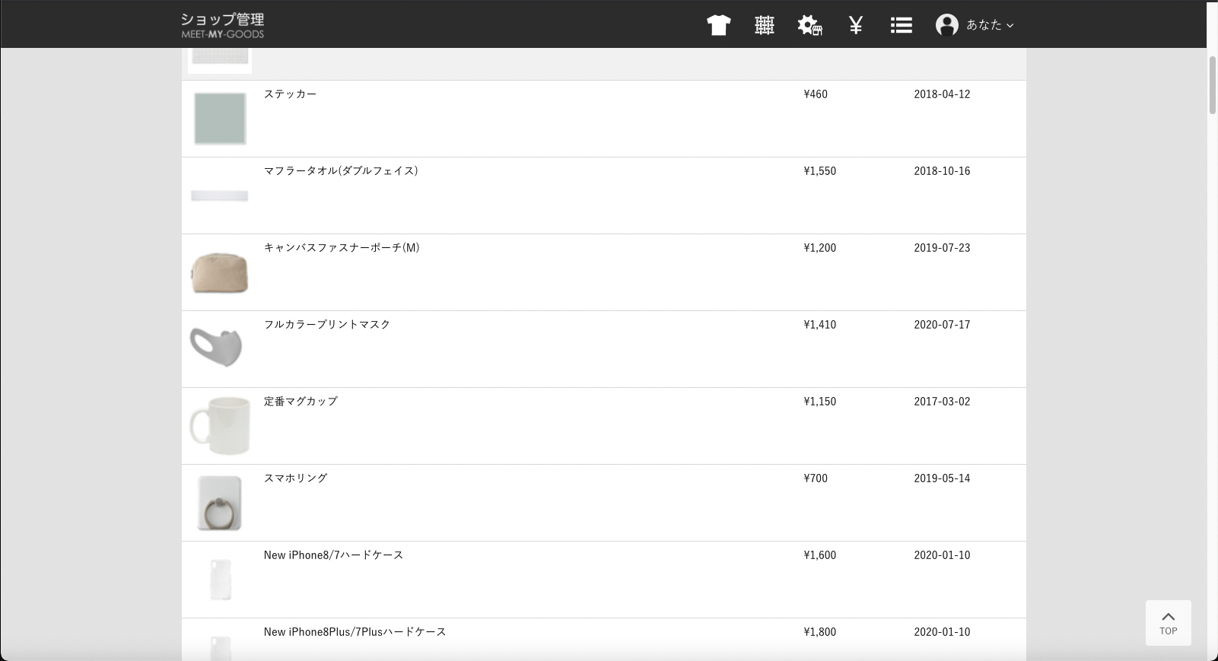Click the date 2017-03-02
Viewport: 1218px width, 661px height.
(942, 402)
